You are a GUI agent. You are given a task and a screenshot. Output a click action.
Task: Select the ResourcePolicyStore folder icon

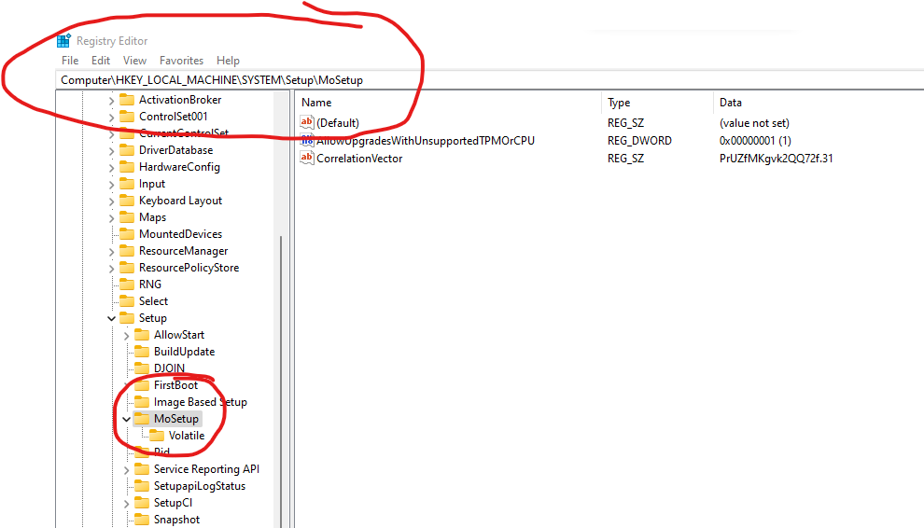click(127, 267)
